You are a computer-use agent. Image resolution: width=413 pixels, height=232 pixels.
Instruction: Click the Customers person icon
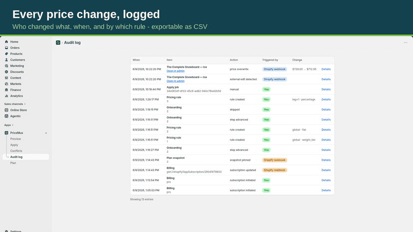(6, 60)
